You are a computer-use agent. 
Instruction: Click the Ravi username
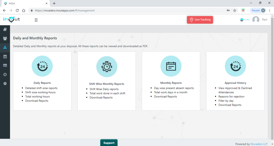tap(265, 20)
